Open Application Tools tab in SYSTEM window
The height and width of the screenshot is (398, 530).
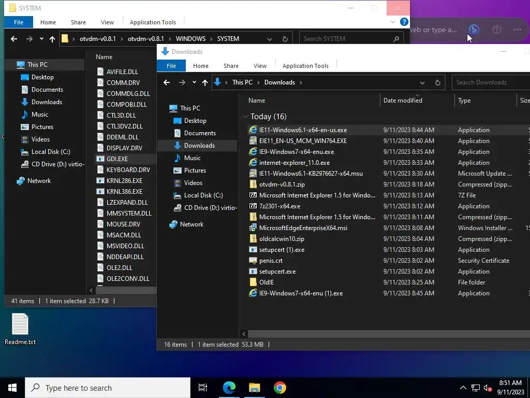(x=153, y=22)
